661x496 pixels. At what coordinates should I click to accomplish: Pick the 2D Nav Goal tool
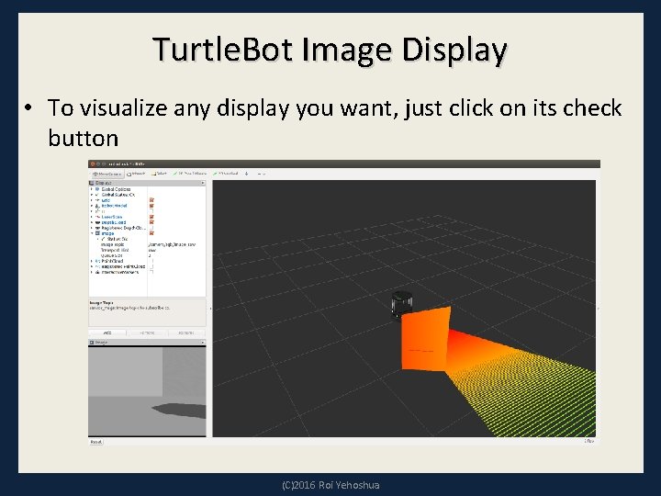tap(226, 174)
